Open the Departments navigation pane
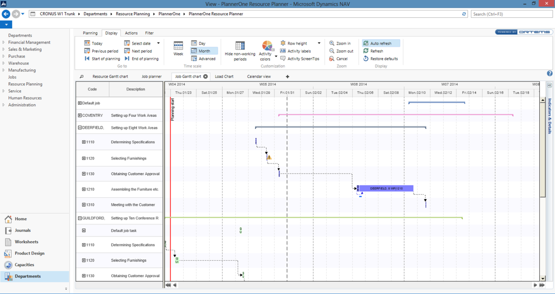This screenshot has height=294, width=555. pyautogui.click(x=35, y=276)
